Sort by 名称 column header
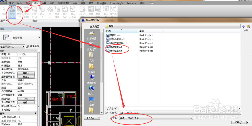 pos(122,31)
